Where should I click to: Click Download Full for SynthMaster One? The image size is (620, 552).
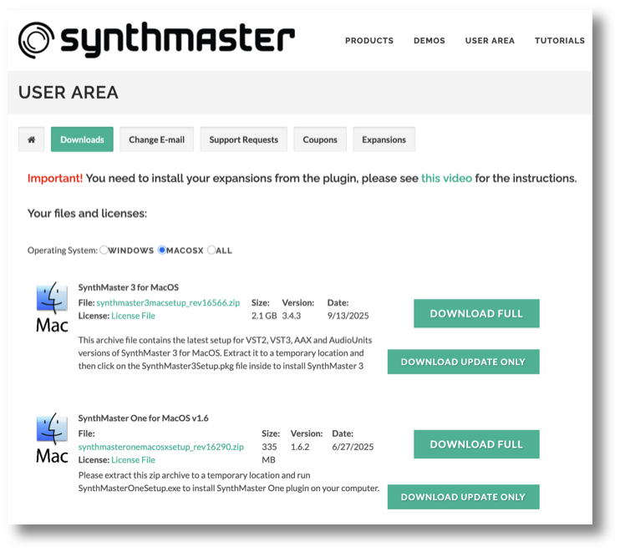pyautogui.click(x=476, y=444)
